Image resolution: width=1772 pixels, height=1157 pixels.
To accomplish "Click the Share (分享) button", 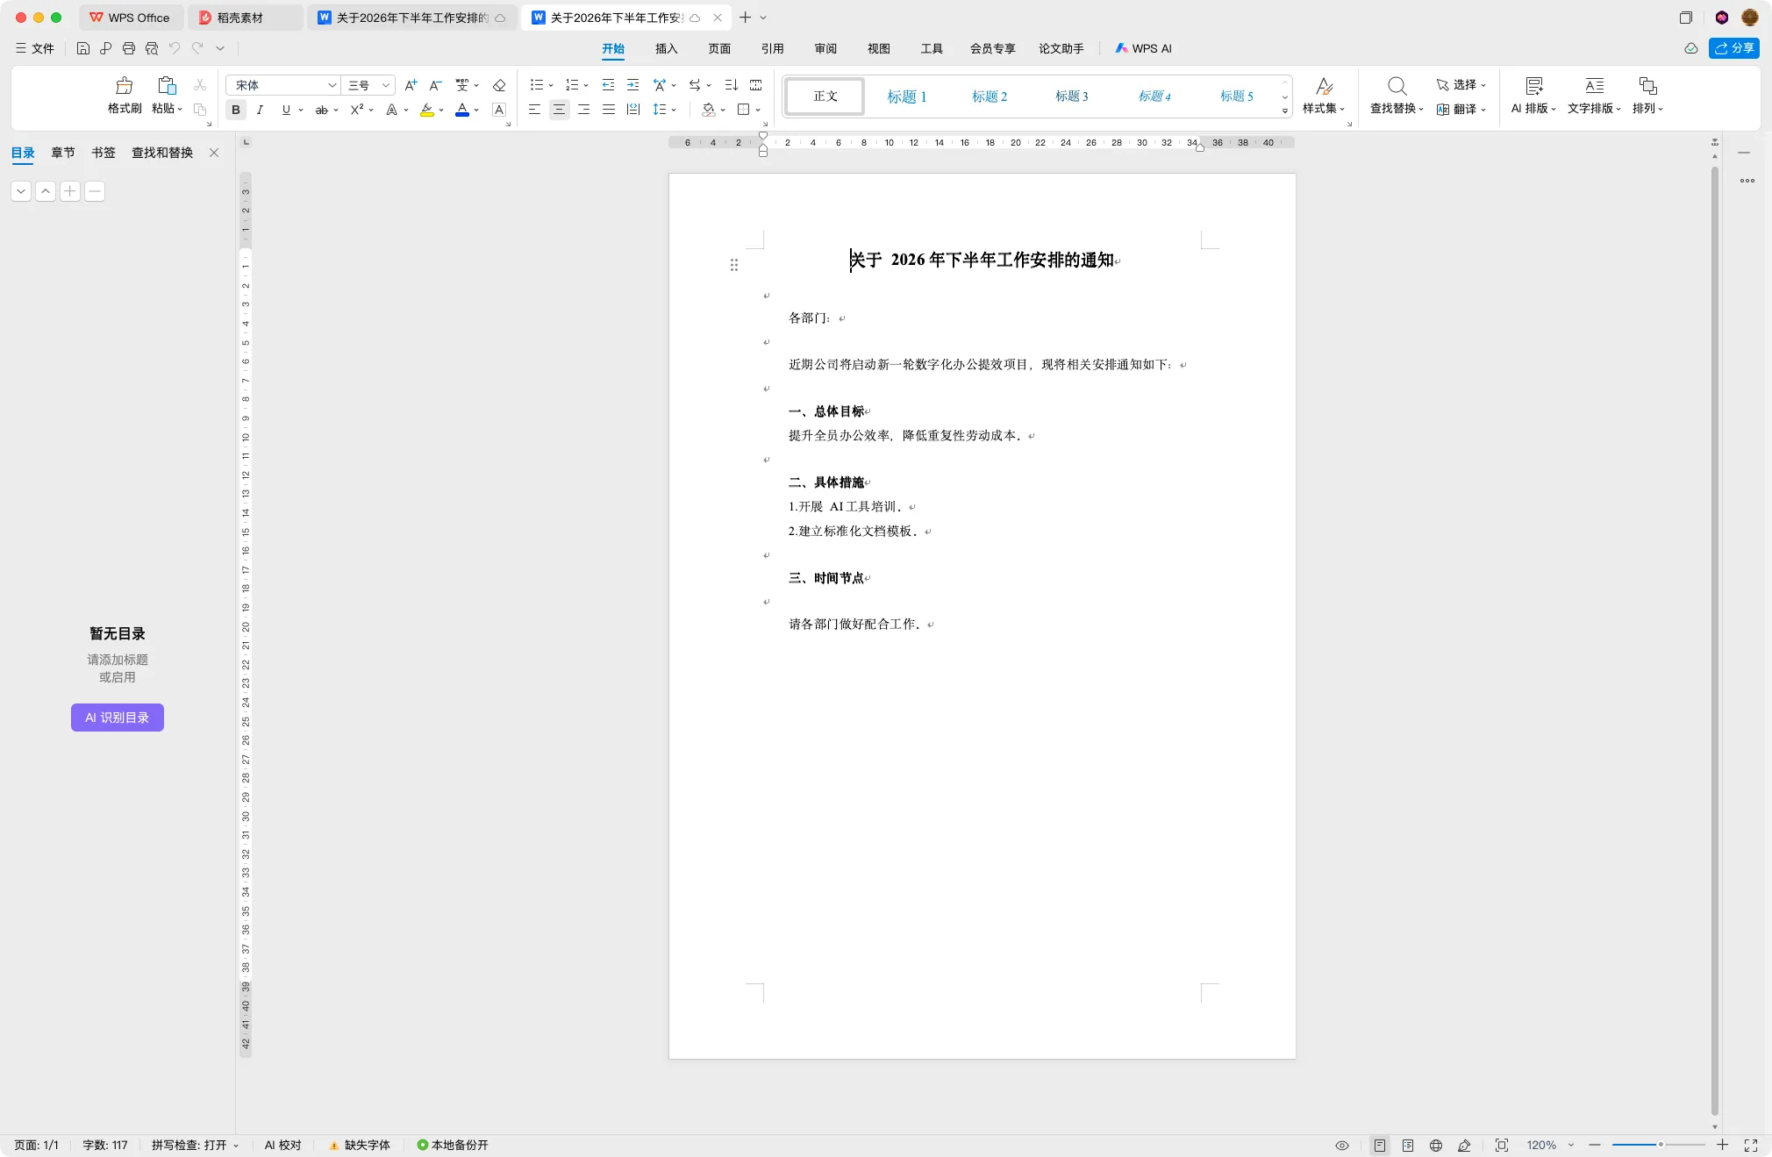I will pyautogui.click(x=1734, y=48).
